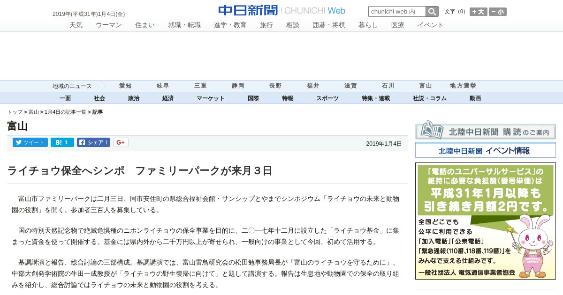Click the ユニバーサルサービス advertisement
This screenshot has height=295, width=563.
pos(486,221)
